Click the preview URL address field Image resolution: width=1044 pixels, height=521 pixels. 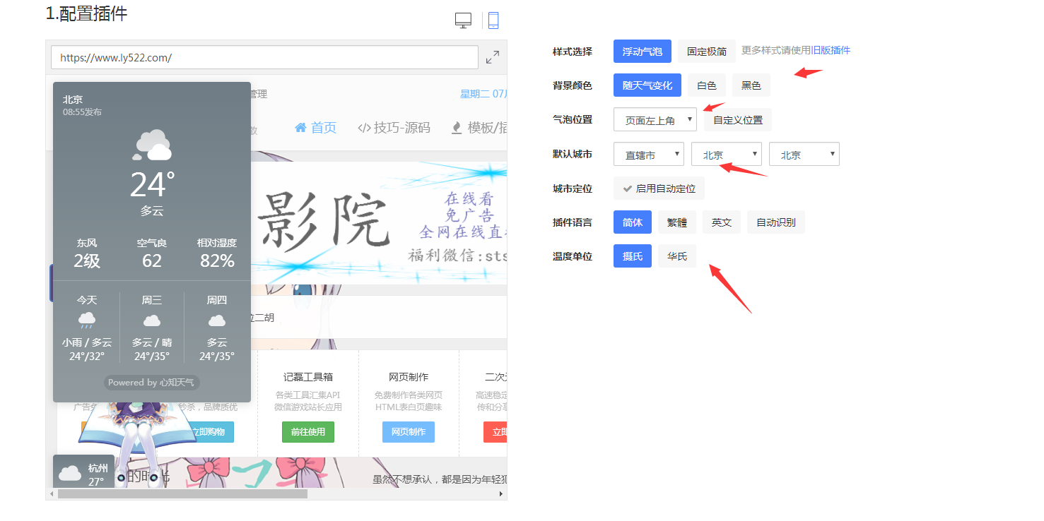pos(264,58)
